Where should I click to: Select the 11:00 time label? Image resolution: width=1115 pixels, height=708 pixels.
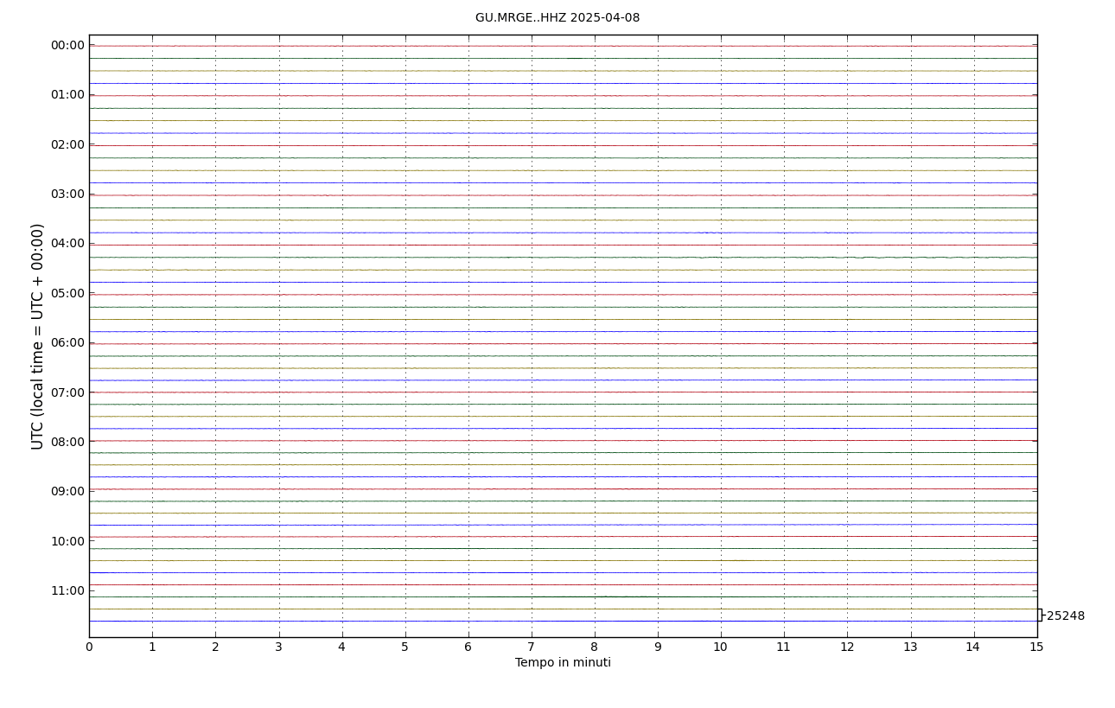[67, 590]
